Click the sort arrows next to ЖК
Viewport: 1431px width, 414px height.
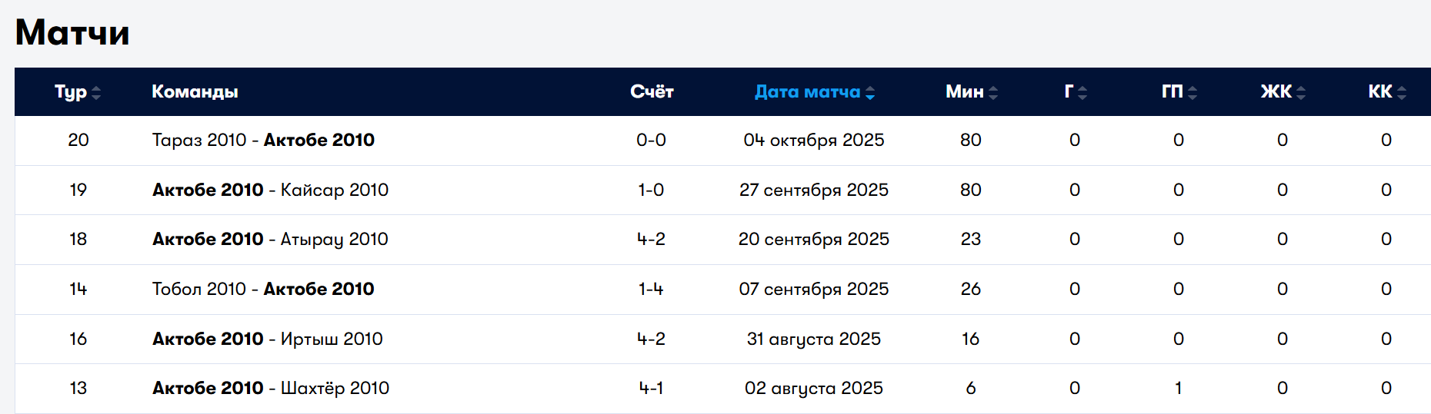1301,93
